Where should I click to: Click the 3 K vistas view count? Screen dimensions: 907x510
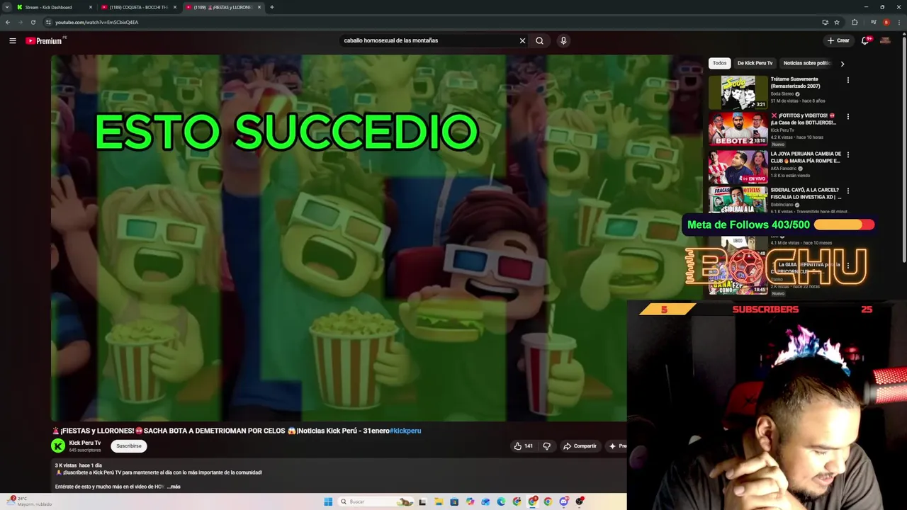(66, 465)
